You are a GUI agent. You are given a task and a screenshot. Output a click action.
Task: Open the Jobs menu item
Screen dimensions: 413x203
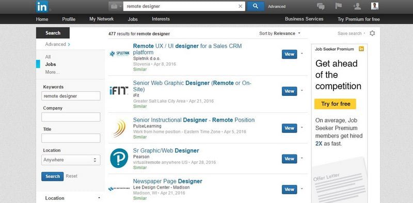[133, 19]
